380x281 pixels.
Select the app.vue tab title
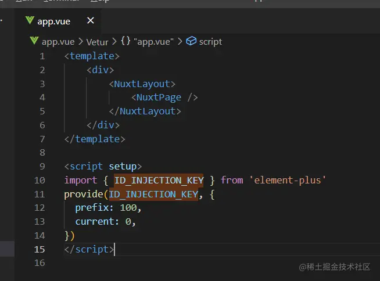53,21
